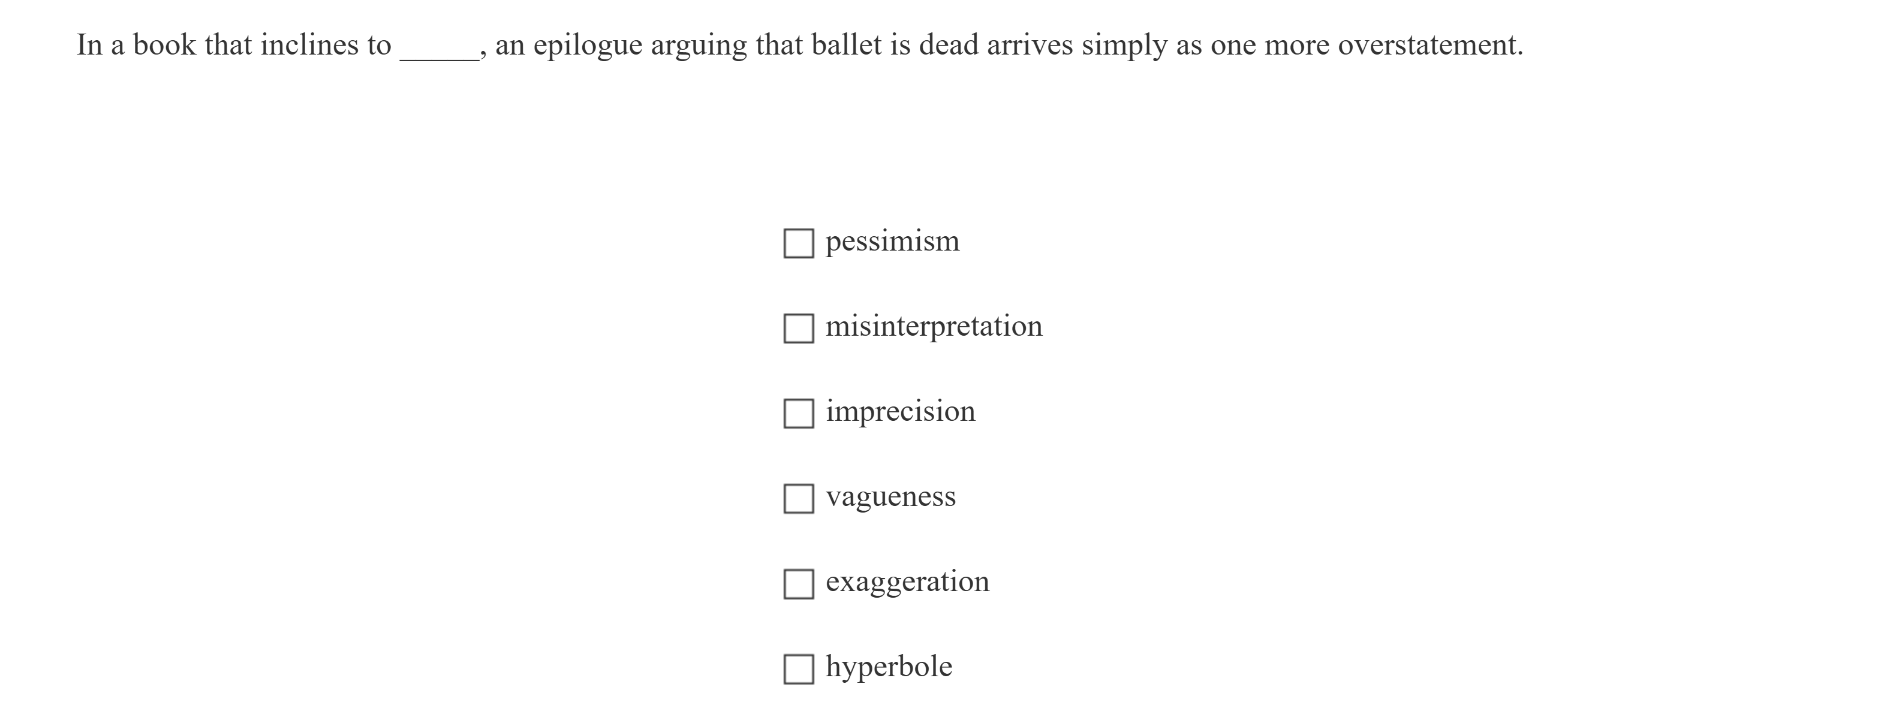Screen dimensions: 1878x705
Task: Tick the misinterpretation checkbox
Action: pos(798,329)
